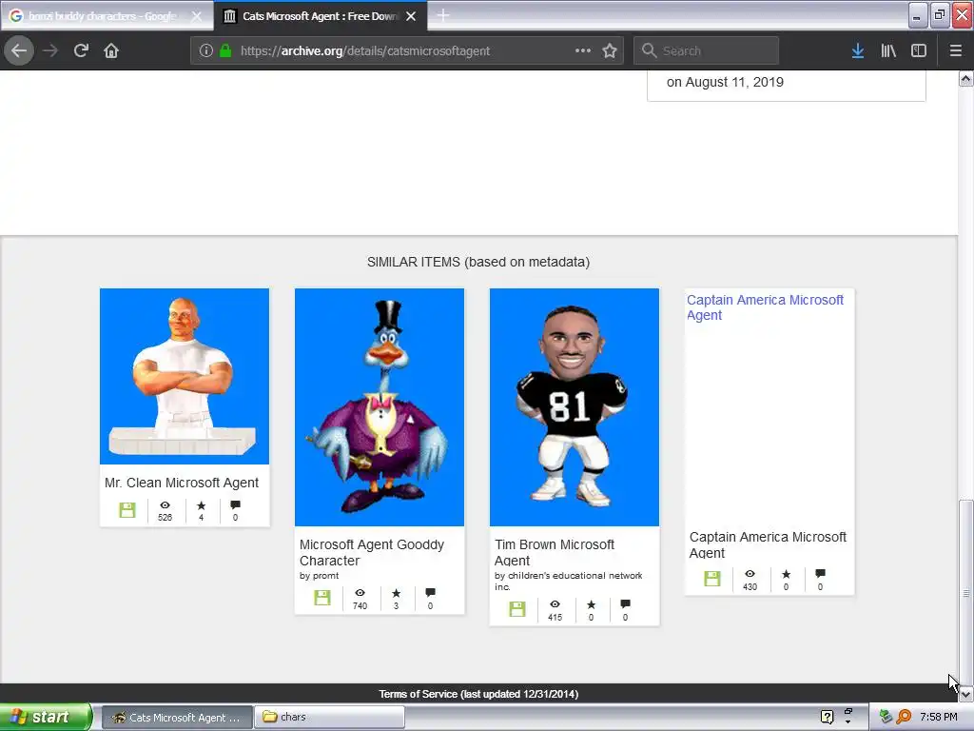Click the floppy disk icon under Tim Brown
The width and height of the screenshot is (974, 731).
point(517,608)
